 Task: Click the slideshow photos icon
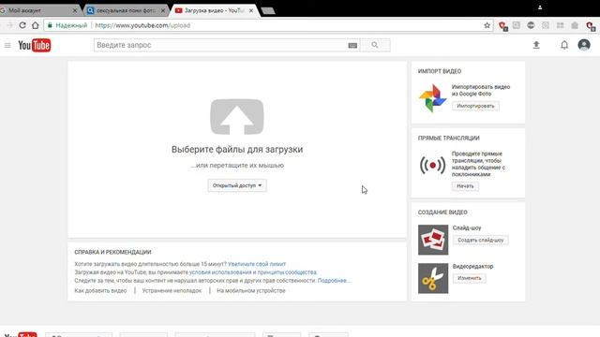pos(433,240)
